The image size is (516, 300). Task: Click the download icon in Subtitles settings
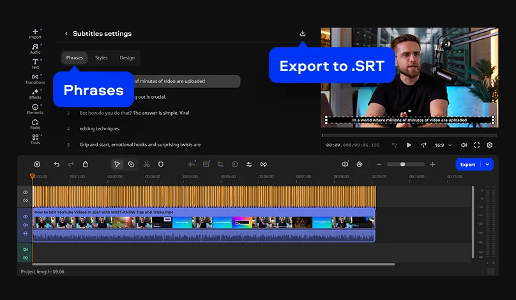coord(303,33)
